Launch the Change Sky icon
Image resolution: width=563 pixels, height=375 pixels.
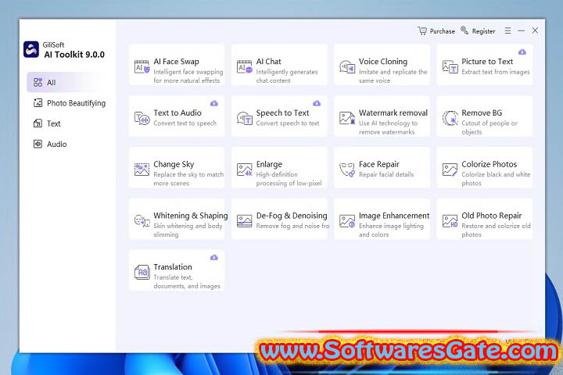142,170
